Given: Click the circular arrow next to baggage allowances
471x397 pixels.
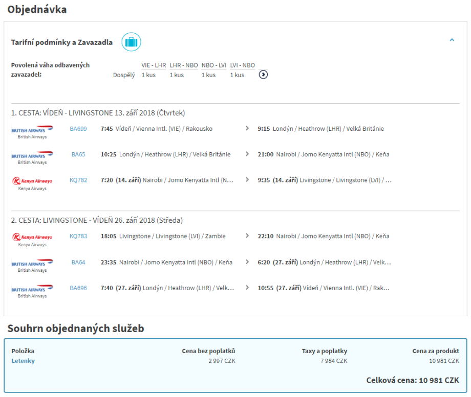Looking at the screenshot, I should 263,75.
